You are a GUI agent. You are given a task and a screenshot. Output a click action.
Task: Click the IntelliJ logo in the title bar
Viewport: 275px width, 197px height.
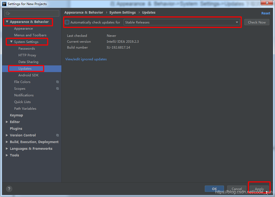(x=4, y=4)
